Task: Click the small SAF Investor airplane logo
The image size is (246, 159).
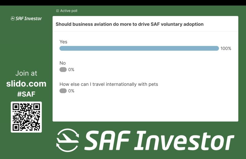Action: [x=13, y=18]
